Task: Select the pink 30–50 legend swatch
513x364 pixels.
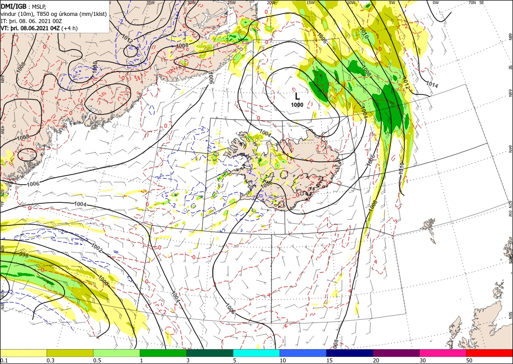Action: (x=443, y=353)
